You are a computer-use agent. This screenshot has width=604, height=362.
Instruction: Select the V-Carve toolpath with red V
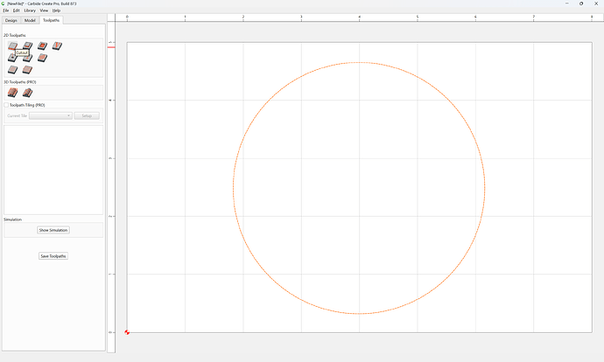tap(57, 46)
